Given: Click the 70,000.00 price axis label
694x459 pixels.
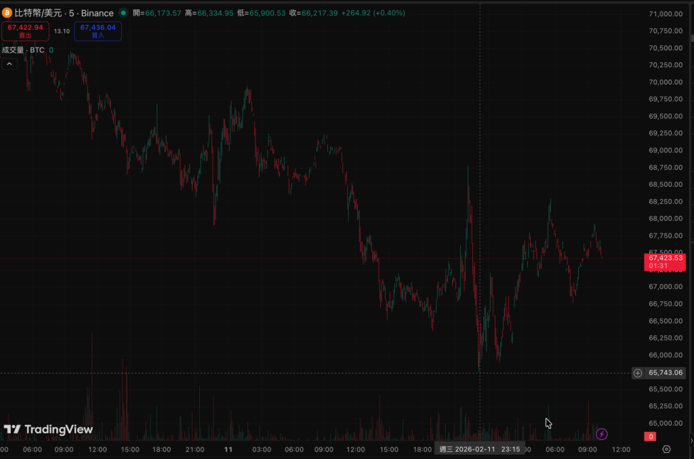Looking at the screenshot, I should click(x=665, y=82).
